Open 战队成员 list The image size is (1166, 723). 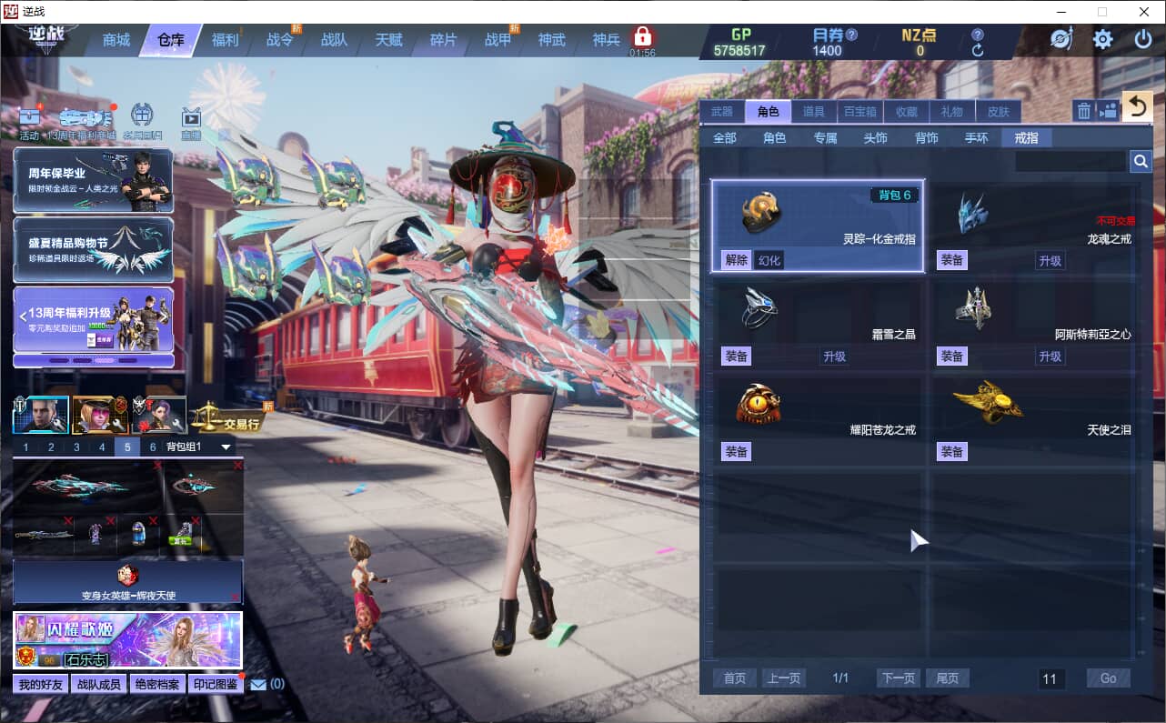click(x=99, y=684)
